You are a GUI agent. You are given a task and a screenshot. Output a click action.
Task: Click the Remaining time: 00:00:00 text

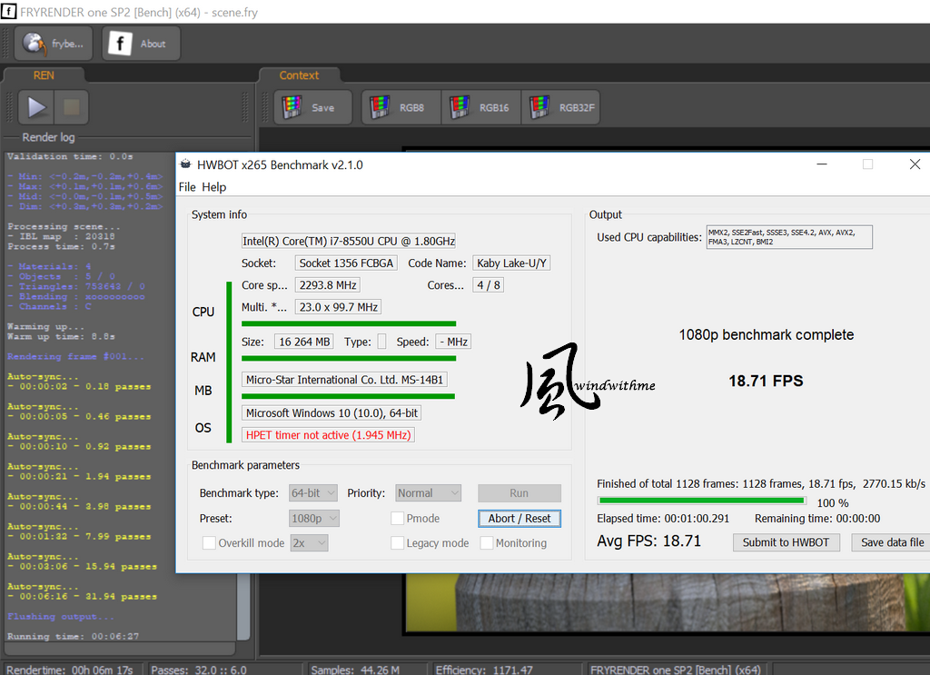point(817,519)
